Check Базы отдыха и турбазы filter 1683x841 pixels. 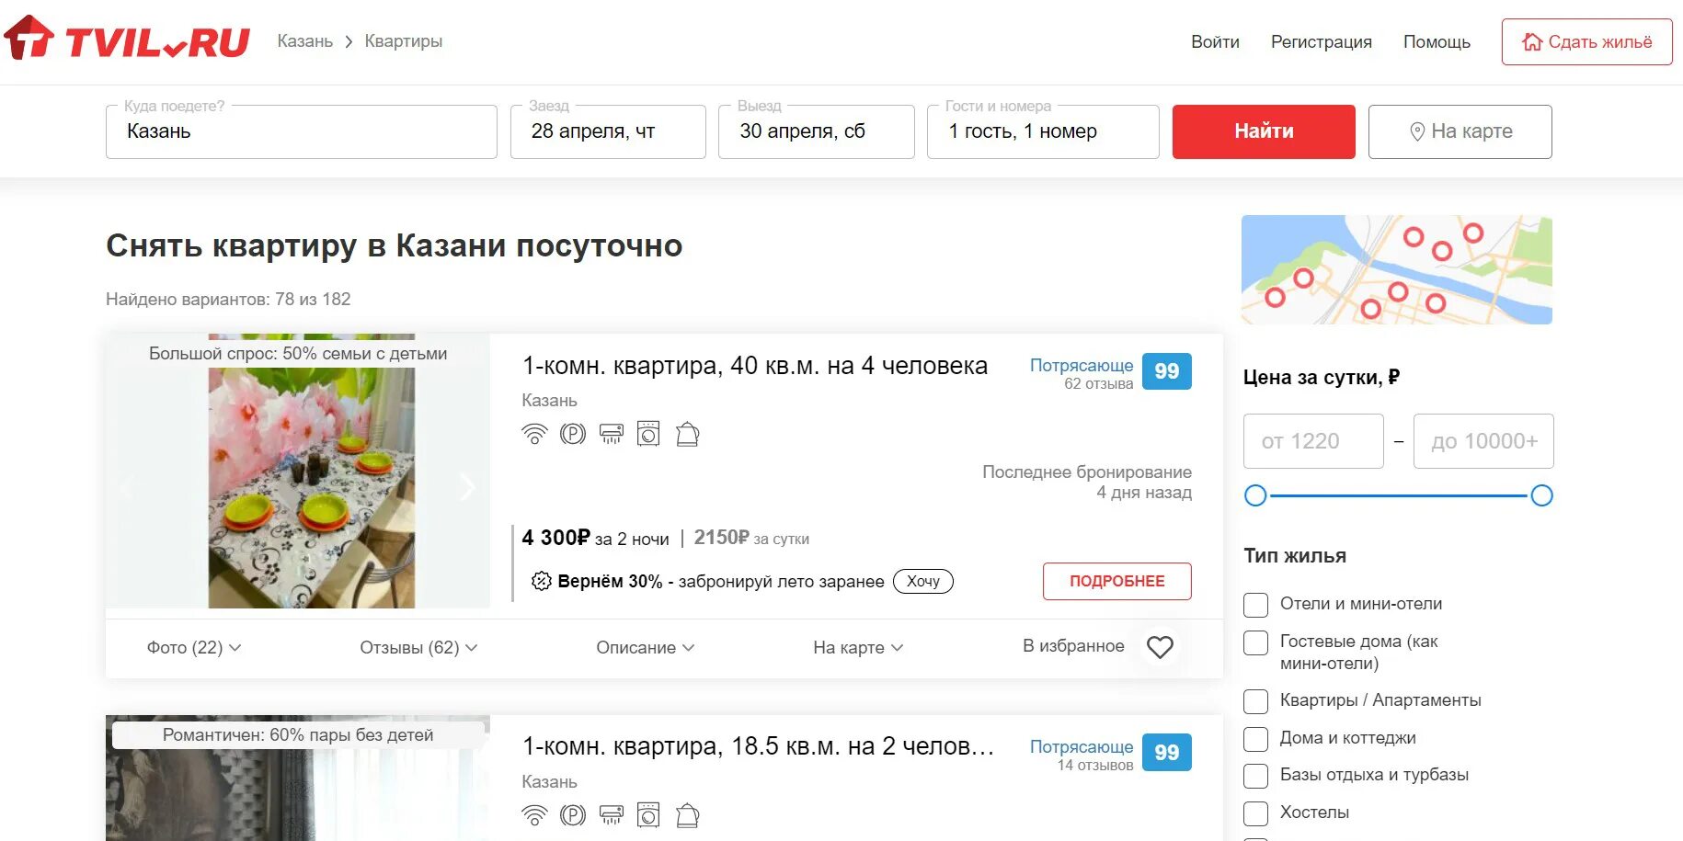[1255, 776]
